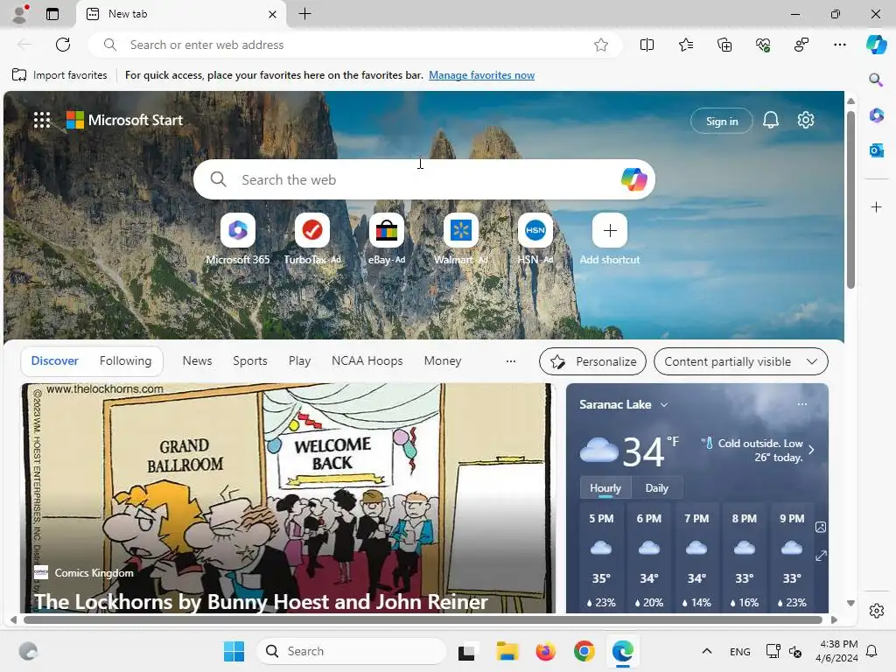Open notifications bell on Microsoft Start
896x672 pixels.
point(770,120)
